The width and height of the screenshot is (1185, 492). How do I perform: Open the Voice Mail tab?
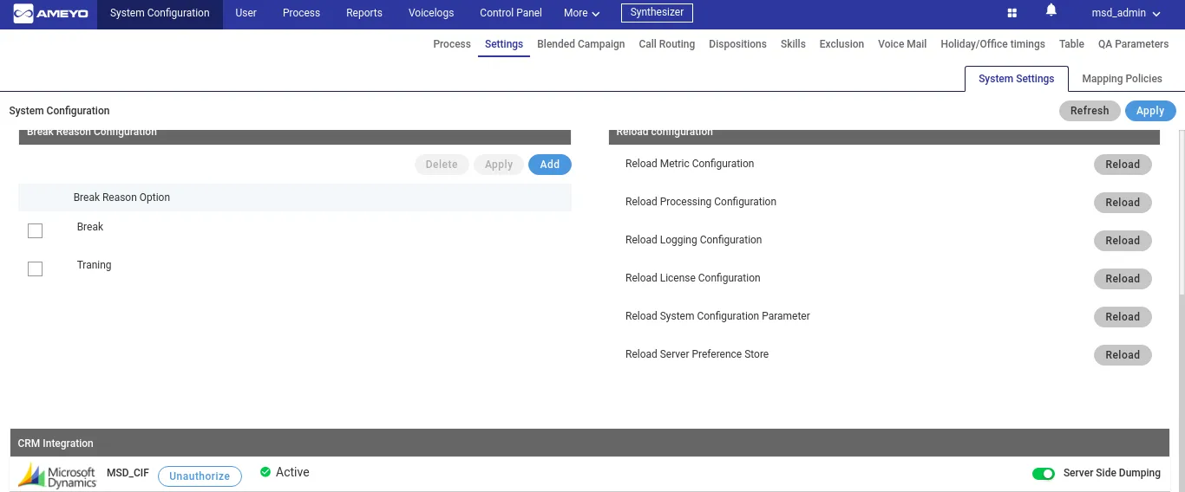[x=902, y=44]
